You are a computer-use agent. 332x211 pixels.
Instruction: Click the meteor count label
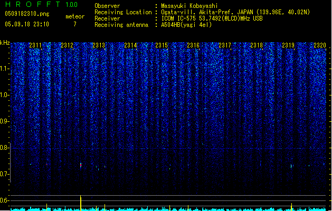pos(75,16)
